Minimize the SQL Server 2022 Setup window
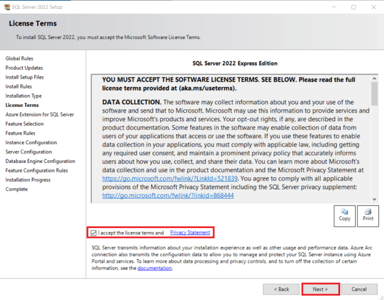 pyautogui.click(x=334, y=7)
